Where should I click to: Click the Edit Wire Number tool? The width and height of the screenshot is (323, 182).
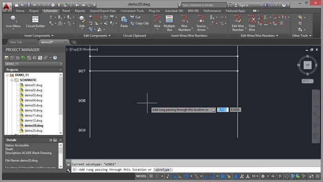[x=238, y=23]
